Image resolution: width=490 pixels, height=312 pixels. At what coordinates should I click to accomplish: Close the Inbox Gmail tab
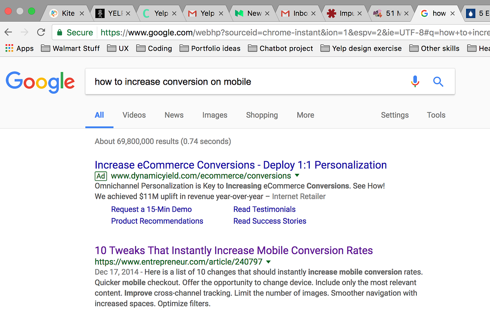(x=313, y=13)
